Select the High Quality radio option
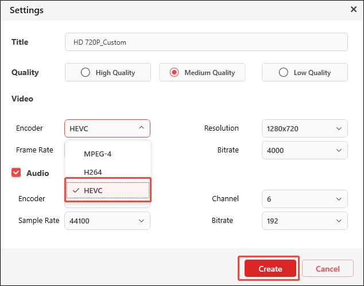Viewport: 364px width, 286px height. coord(108,72)
